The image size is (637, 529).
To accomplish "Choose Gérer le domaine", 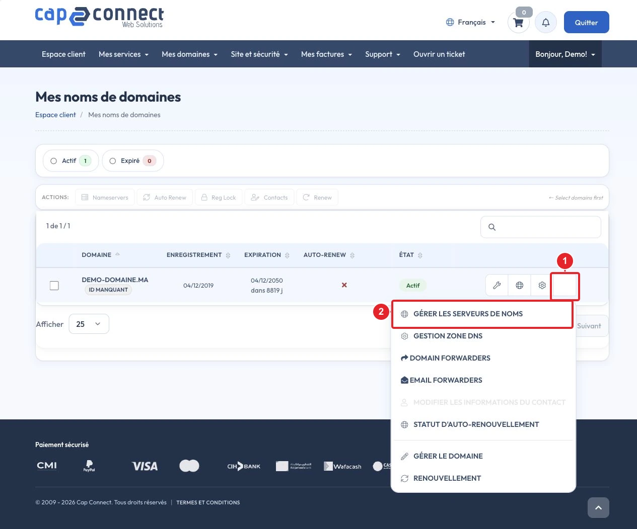I will pyautogui.click(x=483, y=456).
